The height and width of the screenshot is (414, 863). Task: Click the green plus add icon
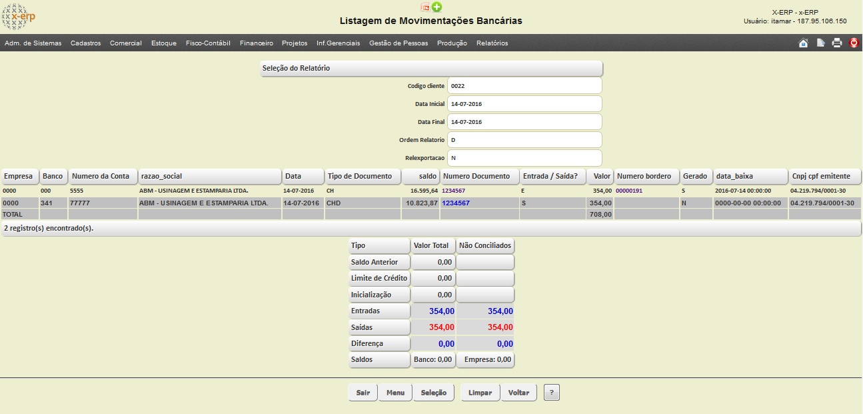tap(436, 7)
